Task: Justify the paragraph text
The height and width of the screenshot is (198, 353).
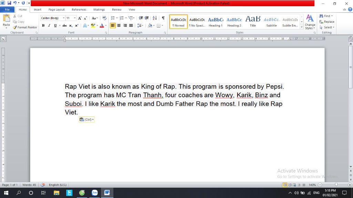Action: [x=131, y=25]
